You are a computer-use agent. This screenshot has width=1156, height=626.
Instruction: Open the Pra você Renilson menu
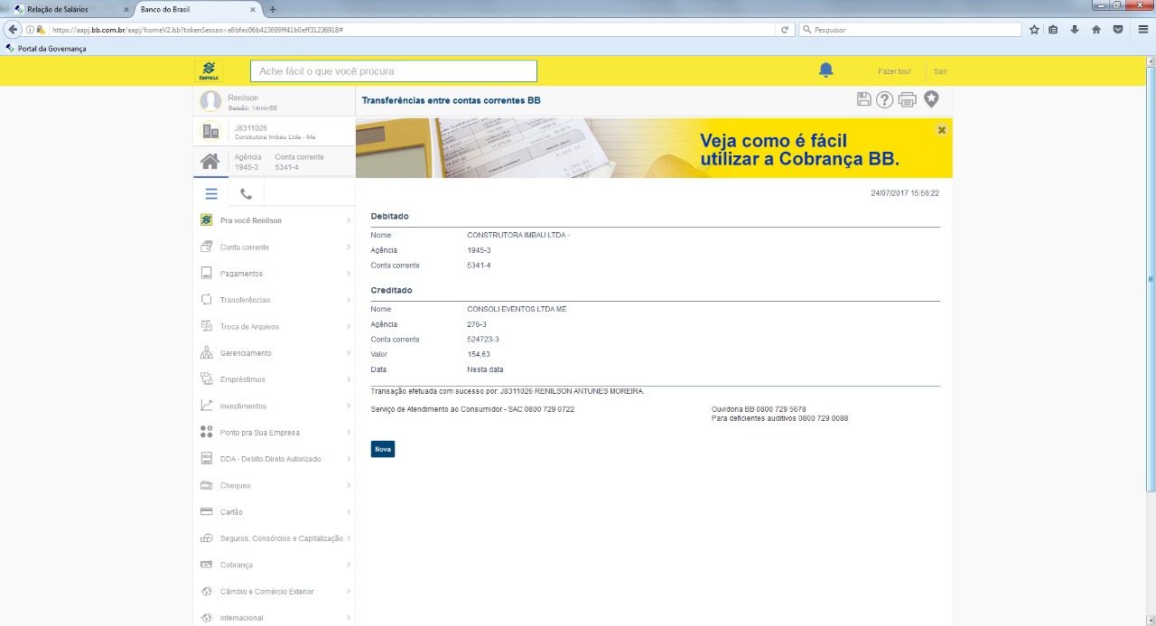275,220
